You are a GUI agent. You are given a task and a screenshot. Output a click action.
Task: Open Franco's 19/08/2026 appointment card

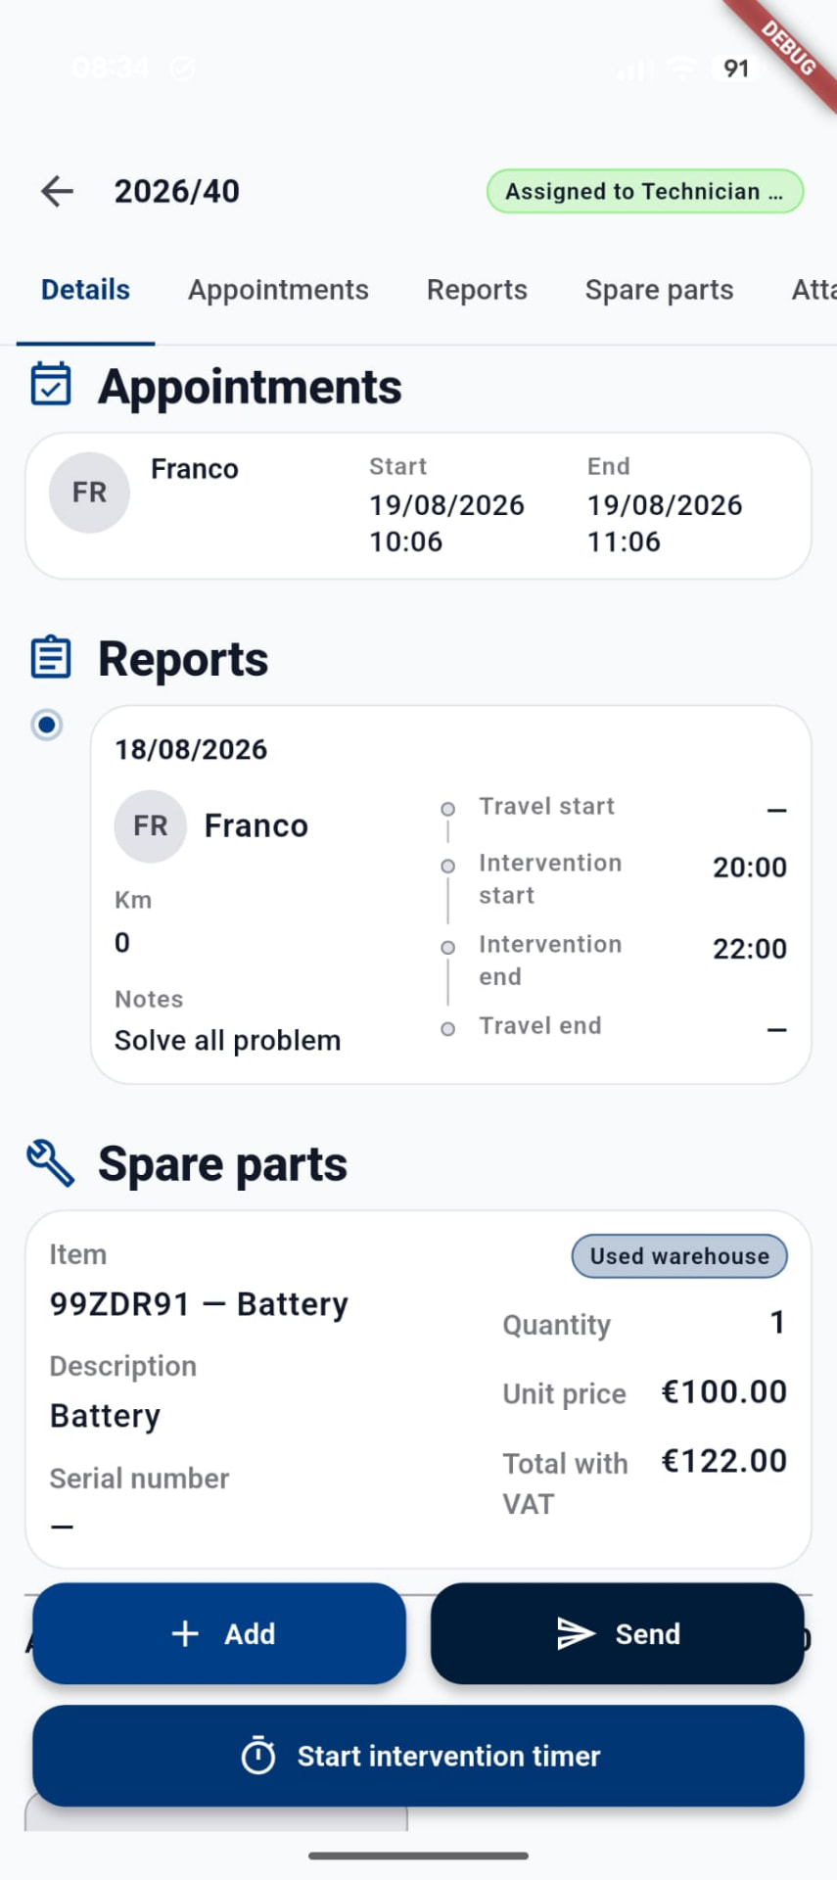418,505
